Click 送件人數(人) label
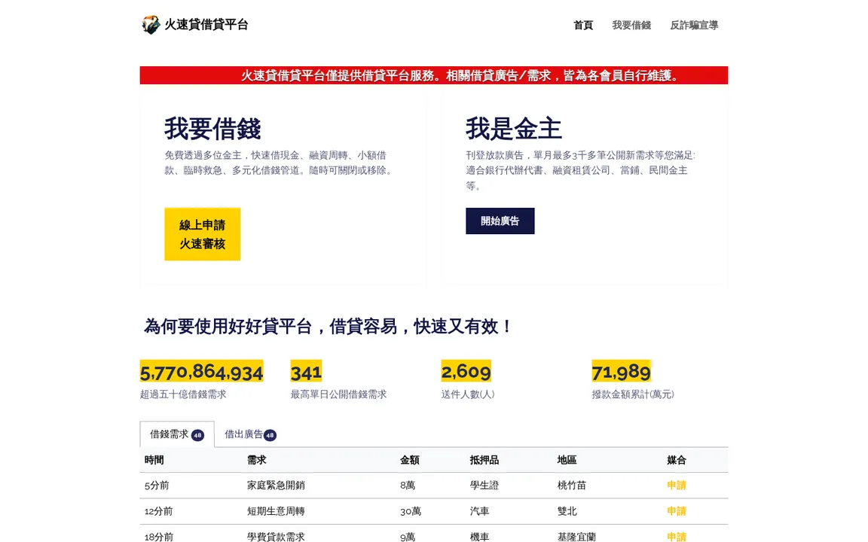The height and width of the screenshot is (542, 868). (x=468, y=394)
